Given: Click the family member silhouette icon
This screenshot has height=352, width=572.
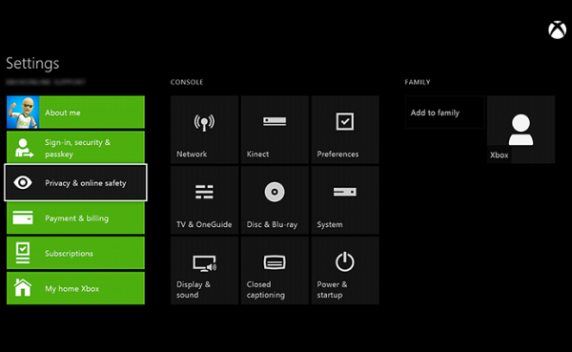Looking at the screenshot, I should pos(521,130).
